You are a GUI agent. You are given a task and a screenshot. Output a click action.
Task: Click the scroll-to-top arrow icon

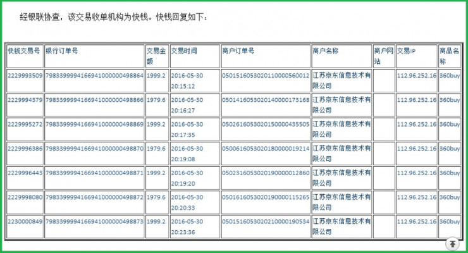pos(452,244)
